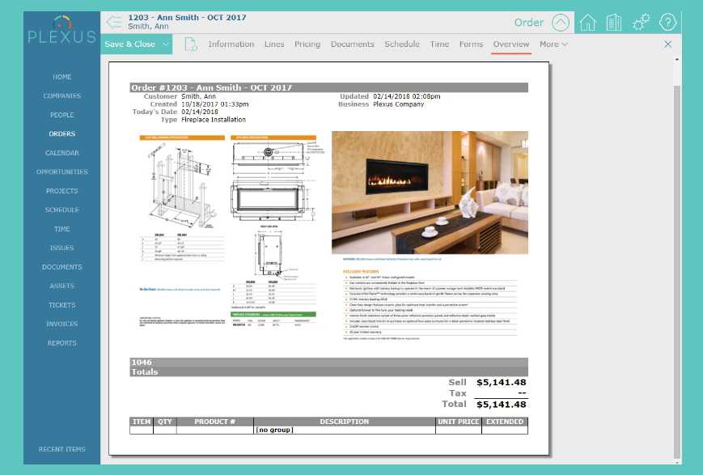
Task: Click updated date '02/14/2018 02:08pm'
Action: pyautogui.click(x=407, y=96)
